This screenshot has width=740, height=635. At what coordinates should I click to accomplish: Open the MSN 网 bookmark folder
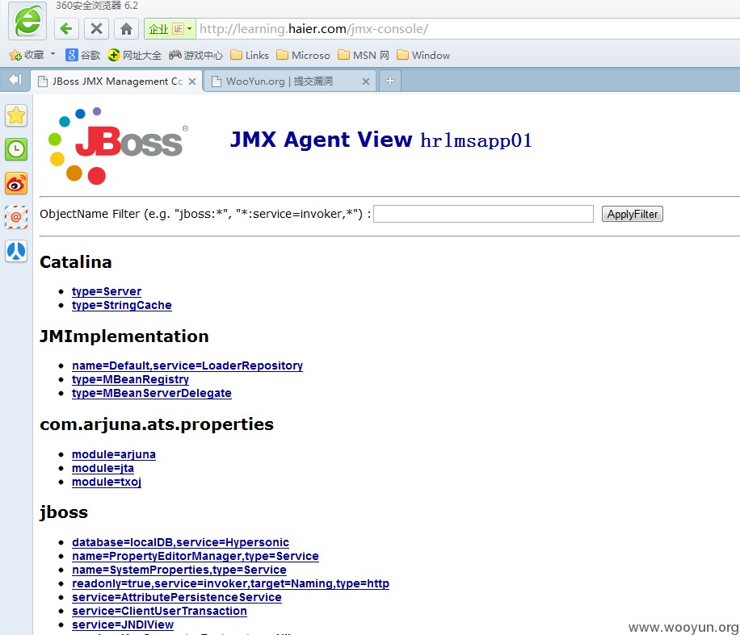(x=364, y=55)
